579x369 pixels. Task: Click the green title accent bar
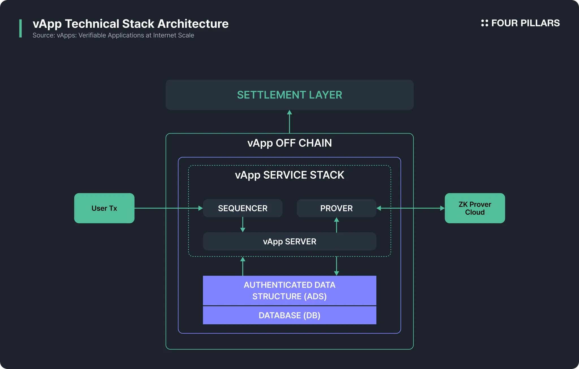tap(21, 28)
